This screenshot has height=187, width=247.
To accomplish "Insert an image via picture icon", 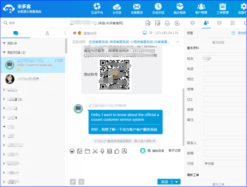I will point(79,151).
